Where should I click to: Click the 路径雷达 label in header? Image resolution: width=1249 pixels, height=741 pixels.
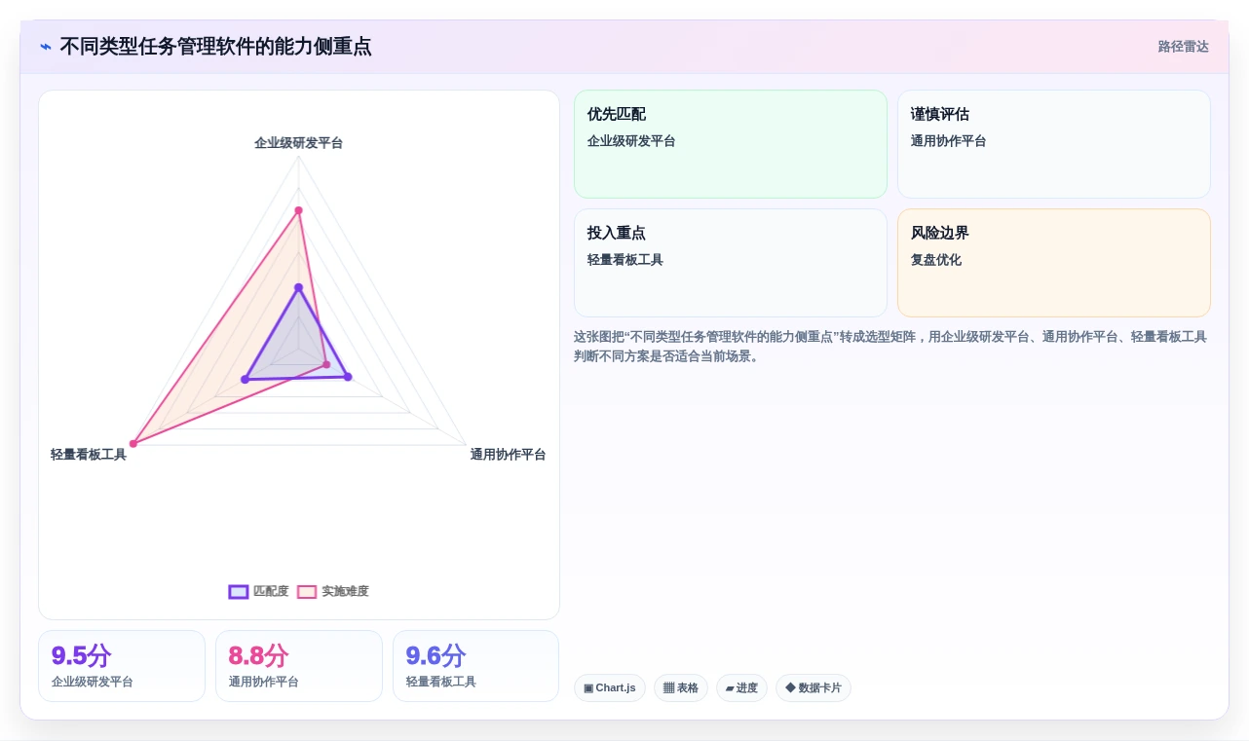(1184, 47)
